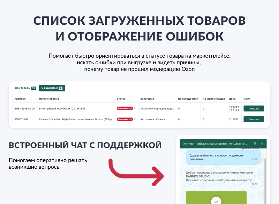Click the "Артикул" column header

click(x=20, y=99)
